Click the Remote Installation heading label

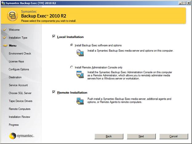coord(72,93)
